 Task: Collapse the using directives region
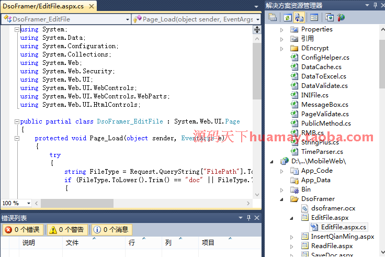(17, 29)
